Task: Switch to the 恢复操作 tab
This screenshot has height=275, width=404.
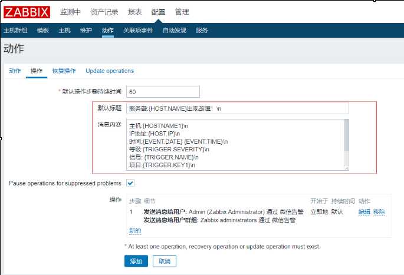Action: (x=64, y=71)
